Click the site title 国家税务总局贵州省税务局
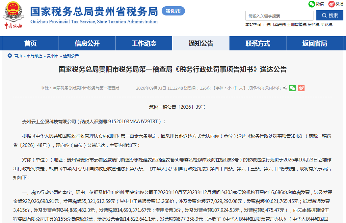This screenshot has height=223, width=346. [x=94, y=12]
